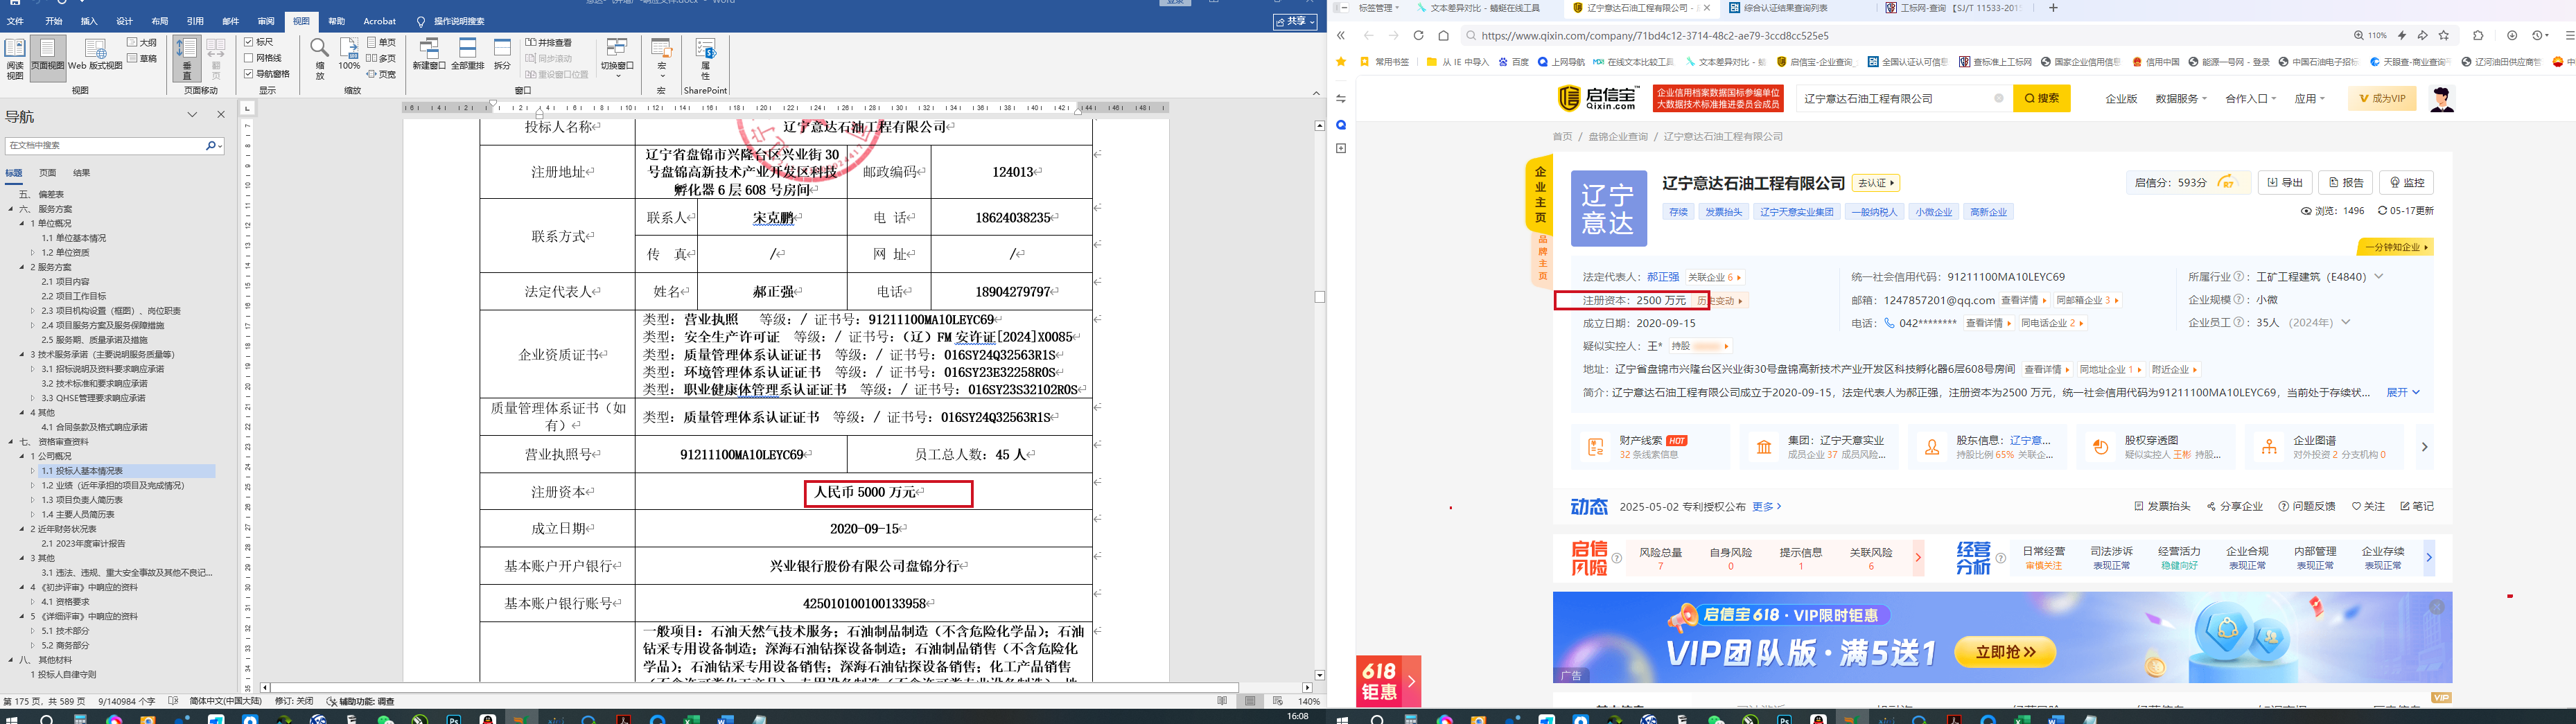Clear the Qixin search box text
This screenshot has height=724, width=2576.
tap(1998, 98)
